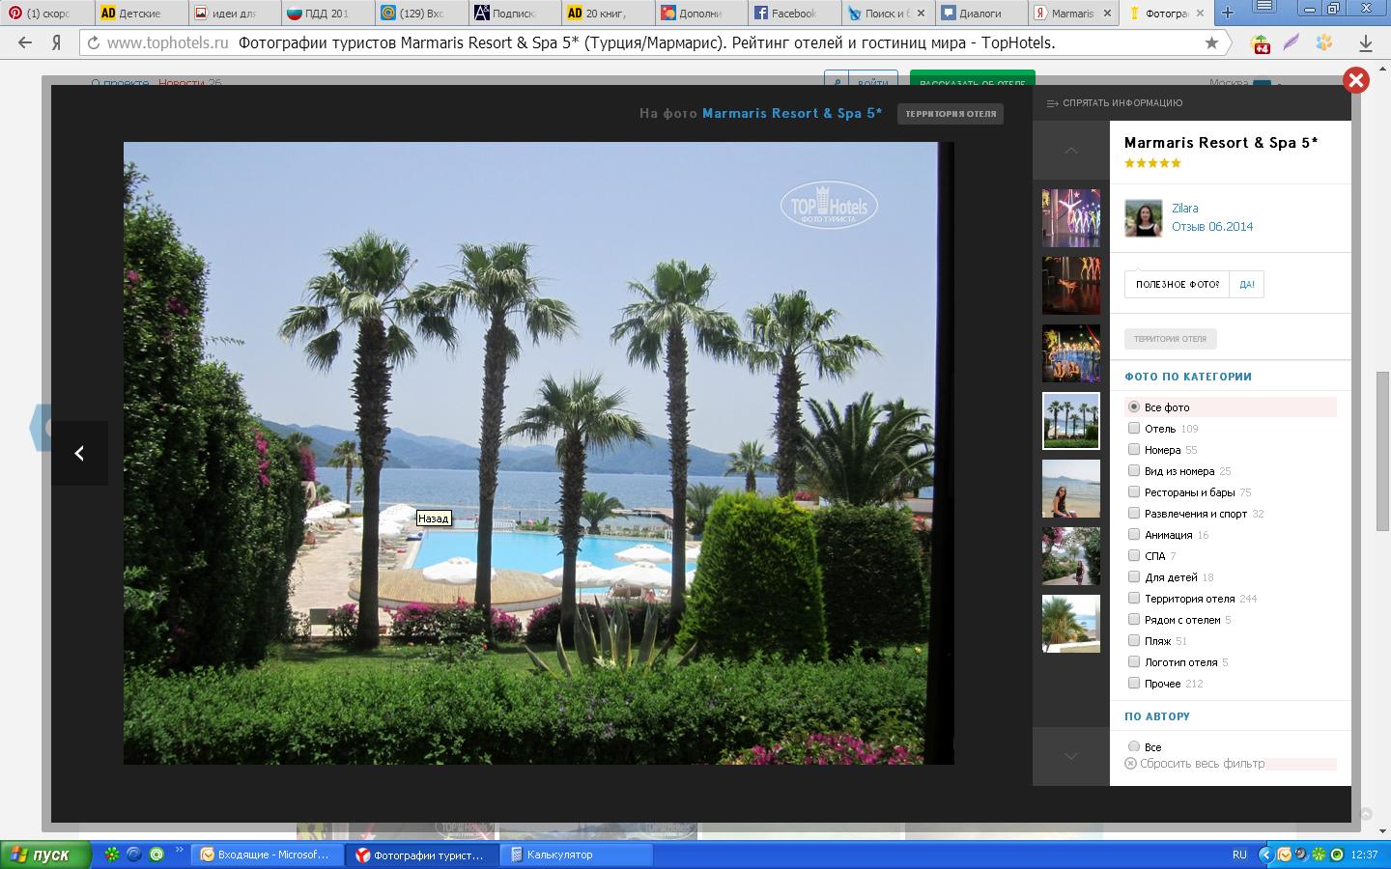Check the 'Прочее' category checkbox
This screenshot has width=1391, height=869.
pyautogui.click(x=1134, y=683)
